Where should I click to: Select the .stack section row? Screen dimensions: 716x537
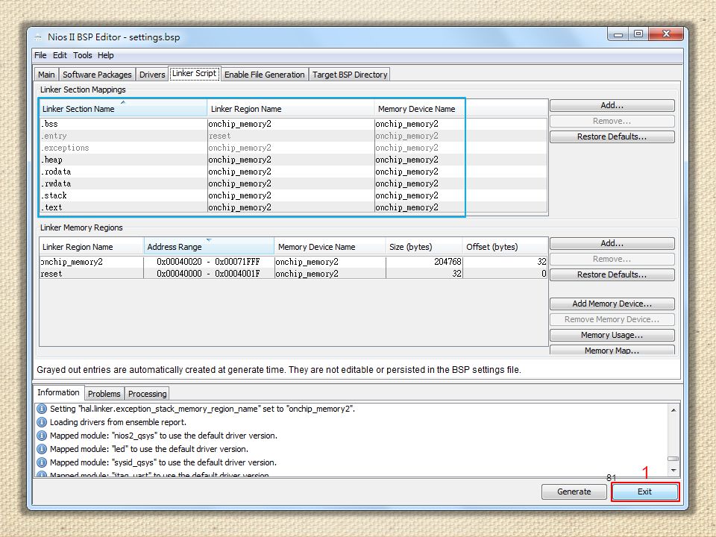tap(293, 195)
